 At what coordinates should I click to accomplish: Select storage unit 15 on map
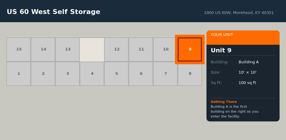coord(19,49)
